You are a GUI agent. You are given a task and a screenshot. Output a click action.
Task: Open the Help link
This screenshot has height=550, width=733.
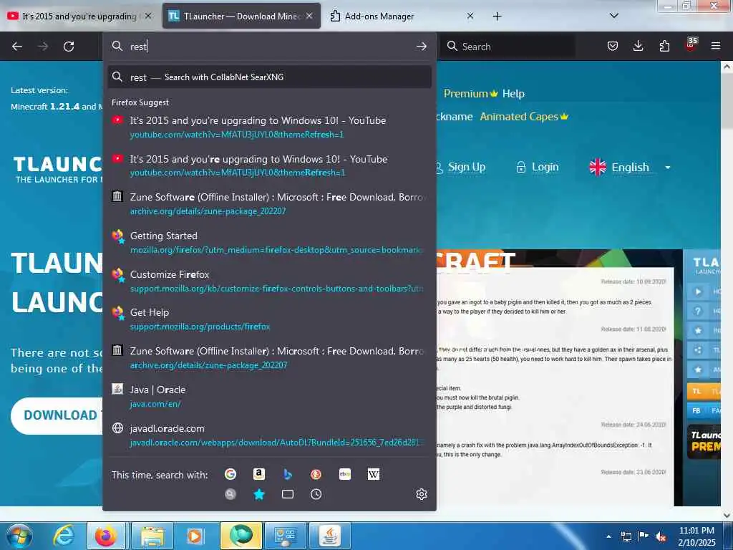tap(513, 94)
